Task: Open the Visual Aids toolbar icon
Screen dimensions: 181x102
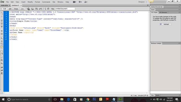Action: point(36,9)
